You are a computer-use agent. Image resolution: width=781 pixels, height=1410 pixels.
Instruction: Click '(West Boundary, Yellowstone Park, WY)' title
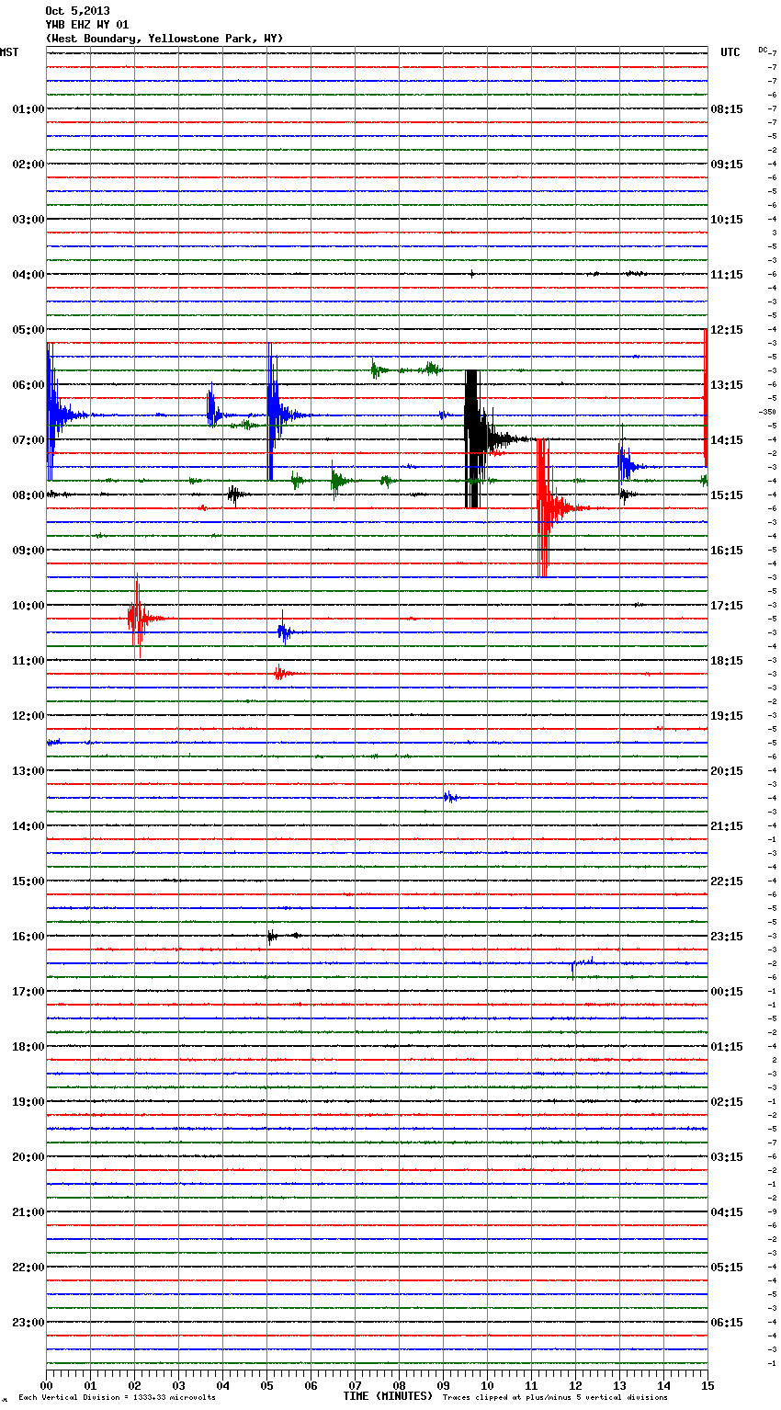pos(164,39)
